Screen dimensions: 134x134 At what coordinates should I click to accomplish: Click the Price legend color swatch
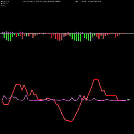[2, 5]
